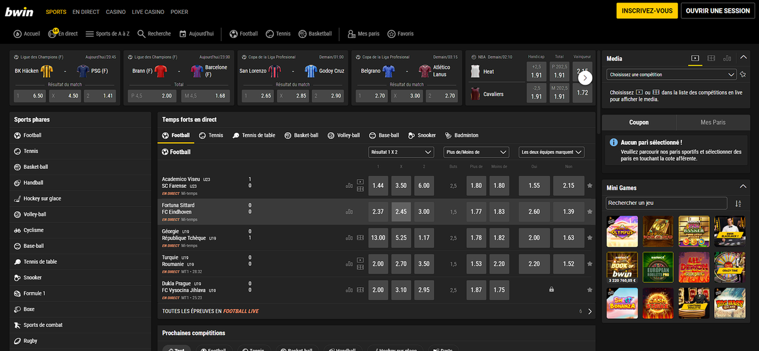
Task: Open Mes paris in the shortcuts bar
Action: (x=363, y=34)
